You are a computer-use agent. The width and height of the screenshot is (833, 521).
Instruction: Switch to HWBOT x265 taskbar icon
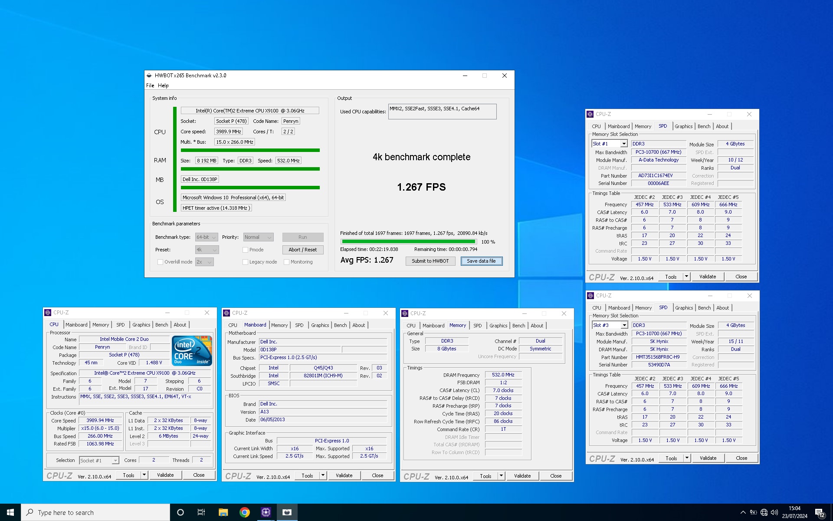click(287, 512)
